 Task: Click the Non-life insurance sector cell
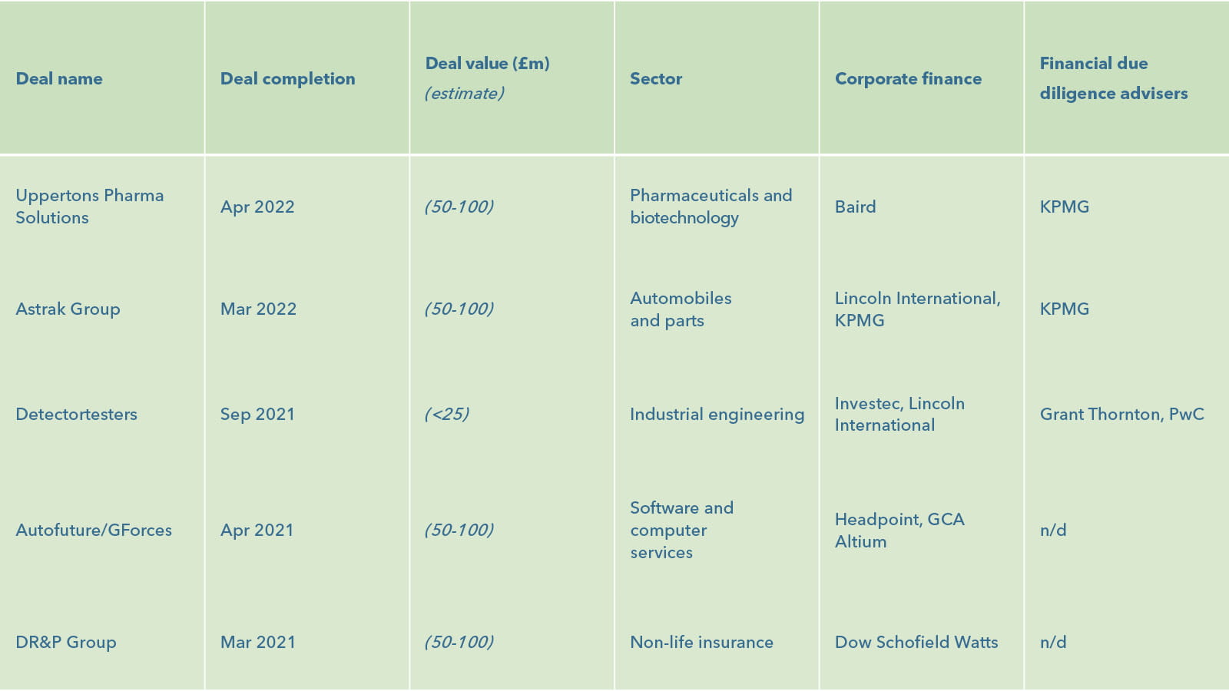click(x=701, y=642)
